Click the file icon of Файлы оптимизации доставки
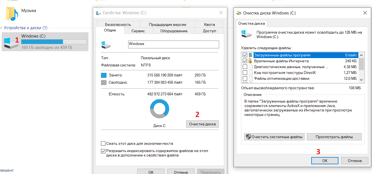 [251, 79]
